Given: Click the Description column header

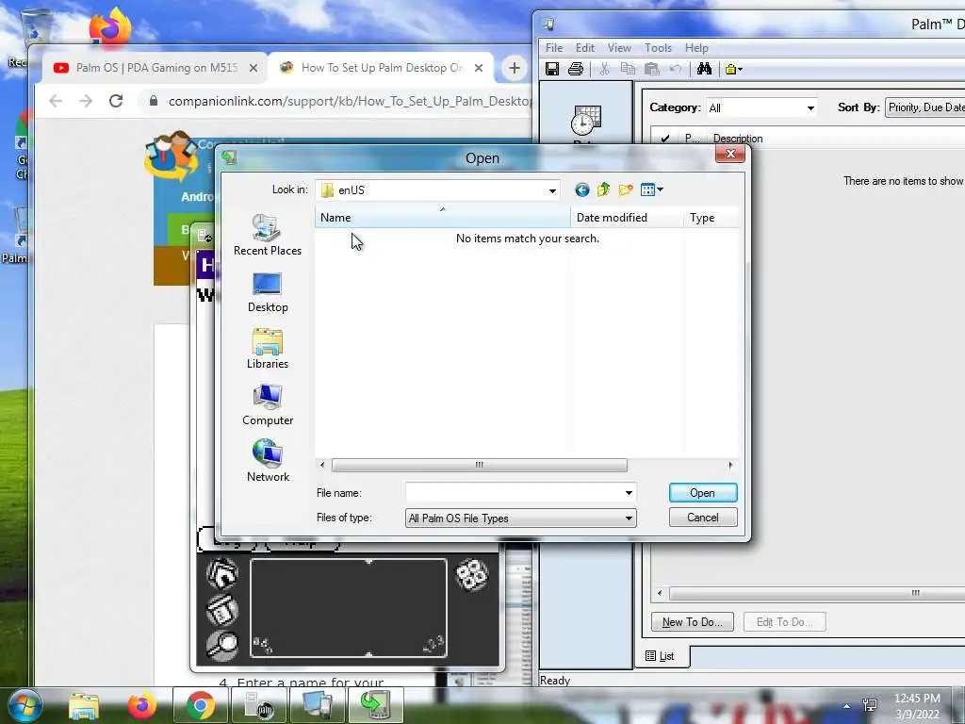Looking at the screenshot, I should point(738,138).
